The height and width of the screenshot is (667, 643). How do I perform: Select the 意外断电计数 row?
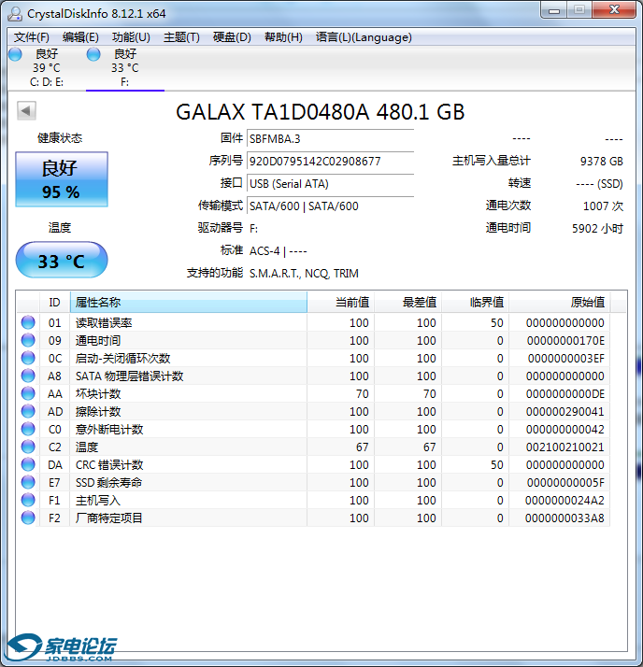pos(313,429)
